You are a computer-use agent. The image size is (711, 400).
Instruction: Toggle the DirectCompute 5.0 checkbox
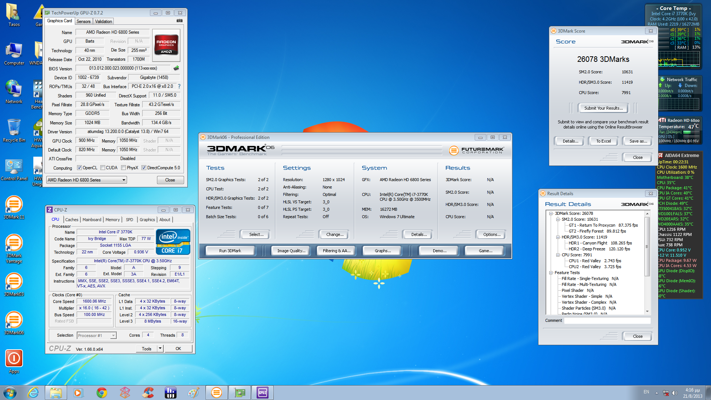click(x=144, y=168)
